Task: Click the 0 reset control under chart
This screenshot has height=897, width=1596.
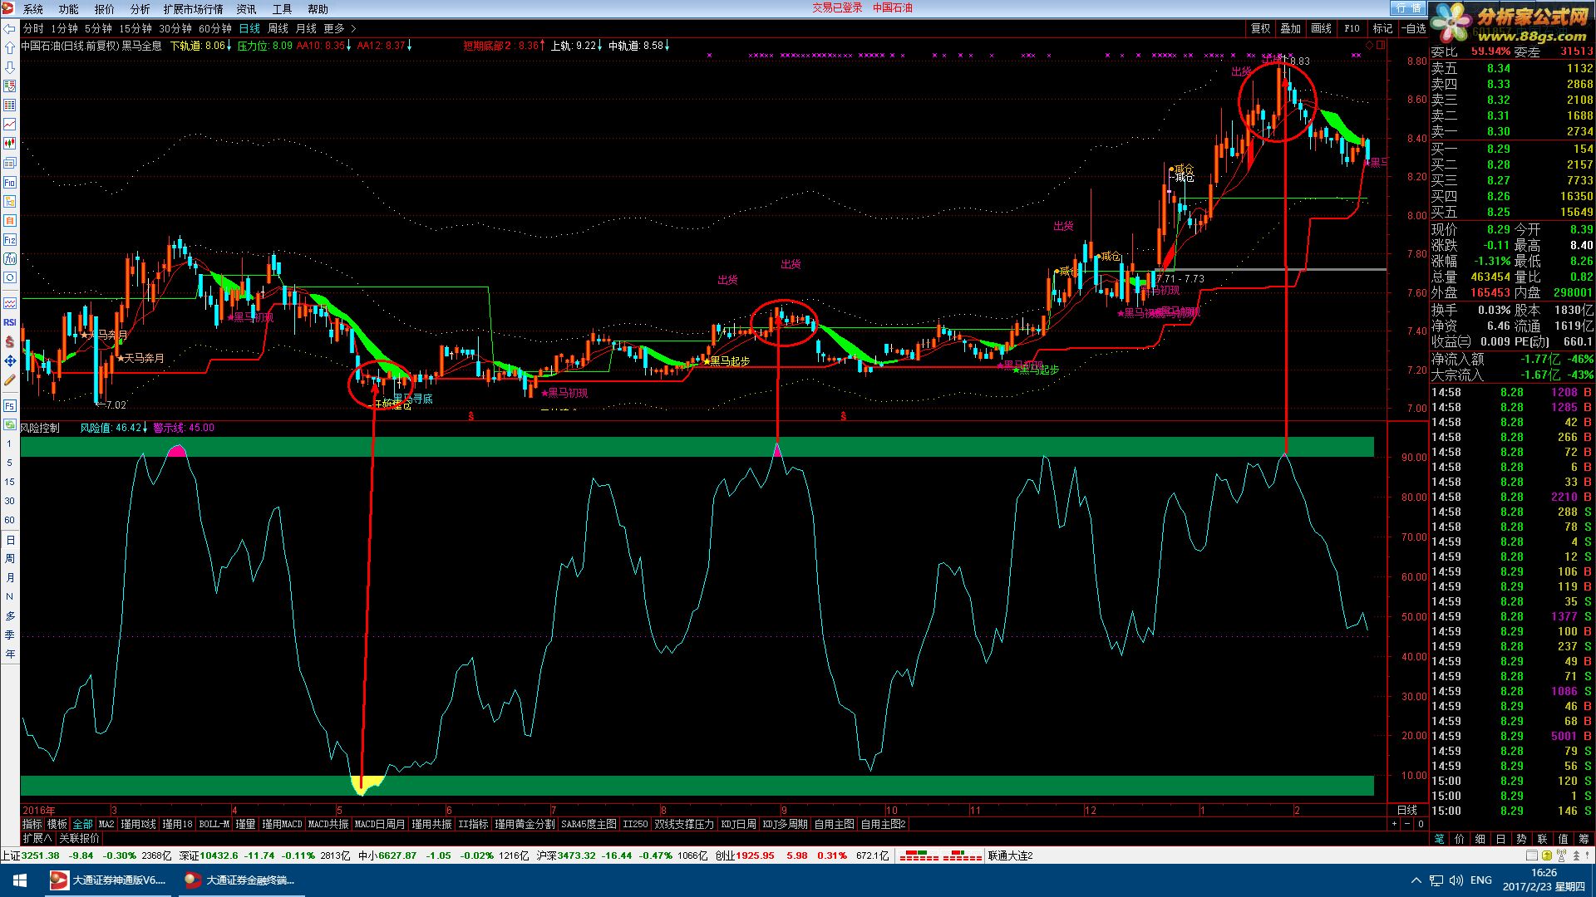Action: (x=1421, y=824)
